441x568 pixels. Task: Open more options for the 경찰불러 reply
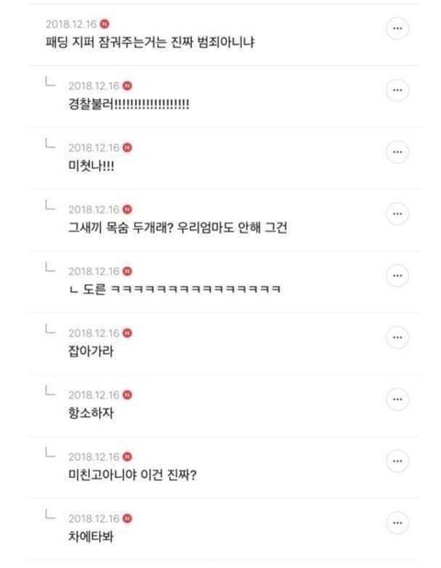pos(397,90)
